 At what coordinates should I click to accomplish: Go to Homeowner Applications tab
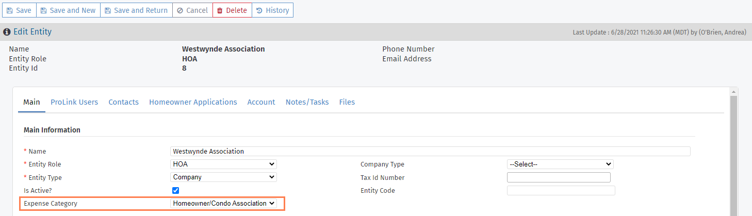point(193,102)
